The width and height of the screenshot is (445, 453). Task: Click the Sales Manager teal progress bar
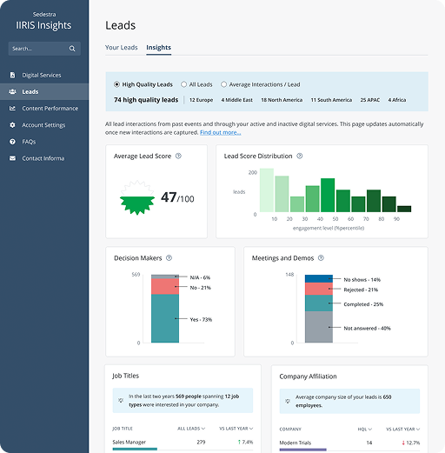[135, 449]
